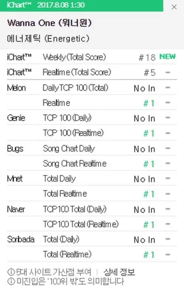Screen dimensions: 184x292
Task: Close the iChart popup with X
Action: pos(174,7)
